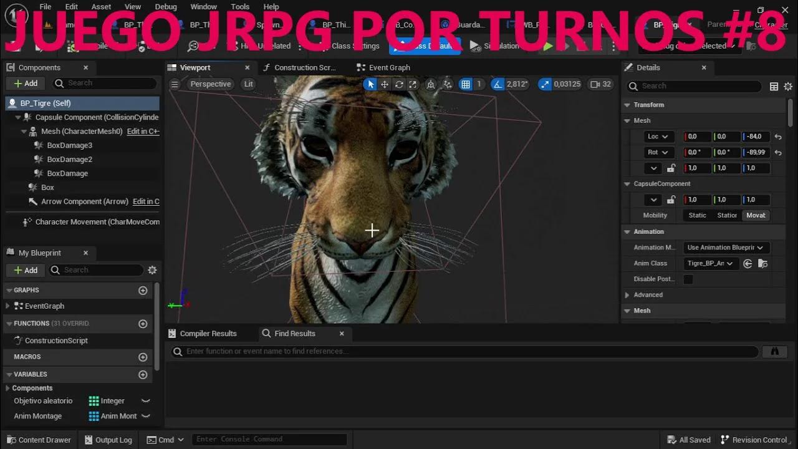The height and width of the screenshot is (449, 798).
Task: Enable the Disable Post checkbox under Animation
Action: click(x=688, y=279)
